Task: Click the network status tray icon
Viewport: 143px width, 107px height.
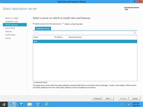Action: click(126, 104)
